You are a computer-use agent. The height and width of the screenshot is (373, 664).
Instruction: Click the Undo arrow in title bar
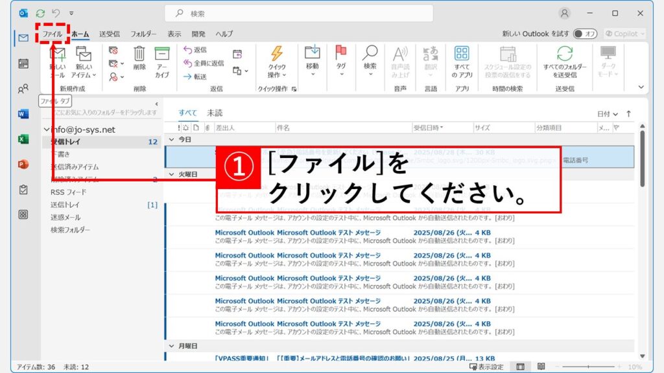tap(56, 14)
